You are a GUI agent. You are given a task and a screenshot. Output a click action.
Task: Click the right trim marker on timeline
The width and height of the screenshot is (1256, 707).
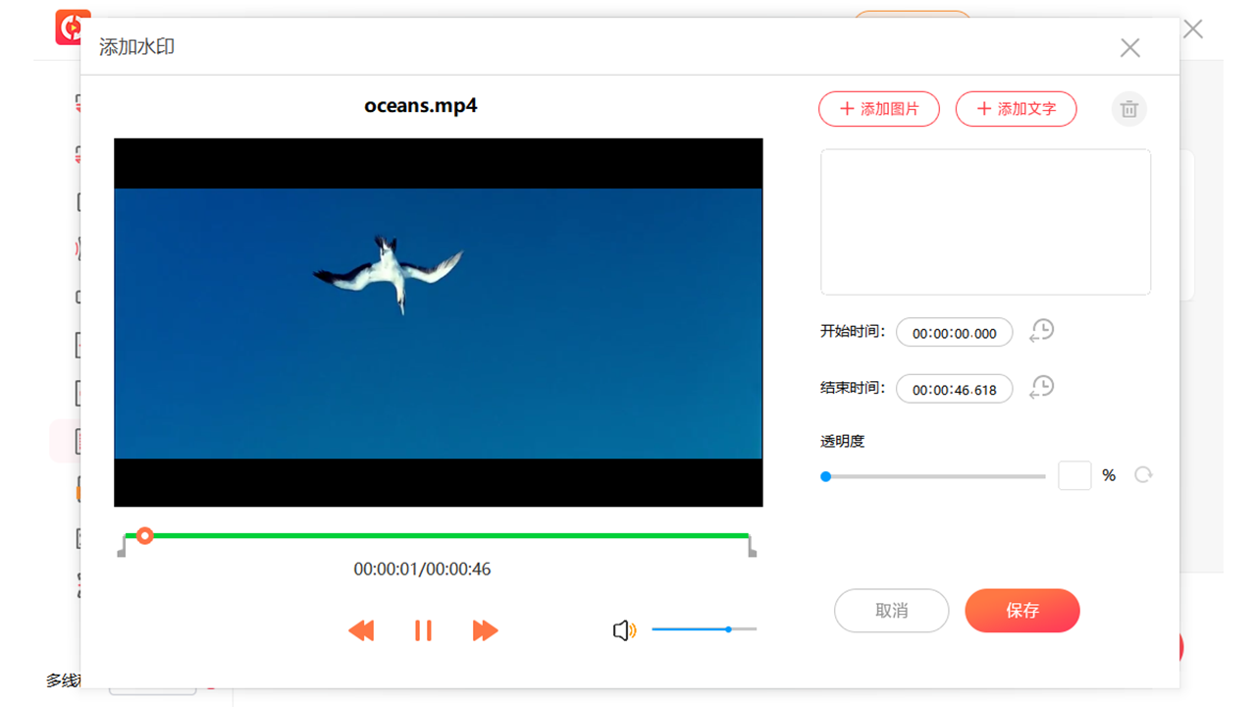(x=752, y=546)
